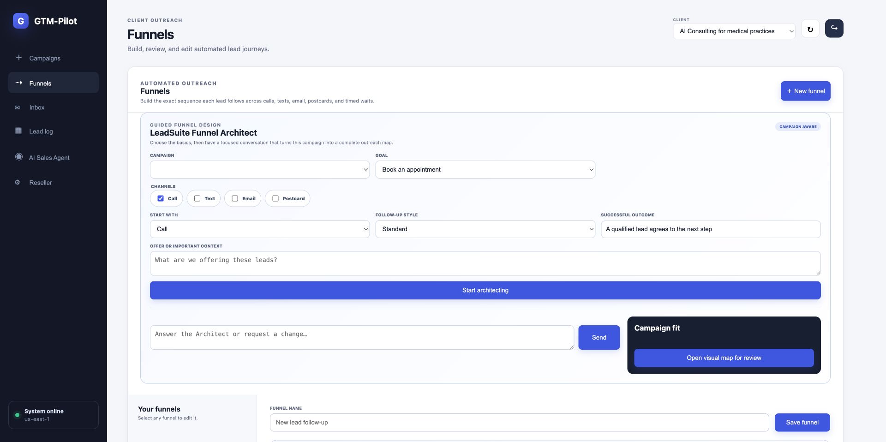The width and height of the screenshot is (886, 442).
Task: Enable the Email channel checkbox
Action: pos(235,198)
